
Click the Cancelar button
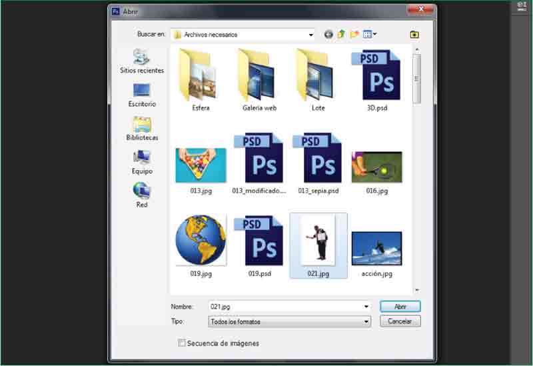(400, 321)
